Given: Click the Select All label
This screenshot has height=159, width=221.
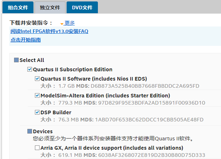Looking at the screenshot, I should [x=32, y=60].
